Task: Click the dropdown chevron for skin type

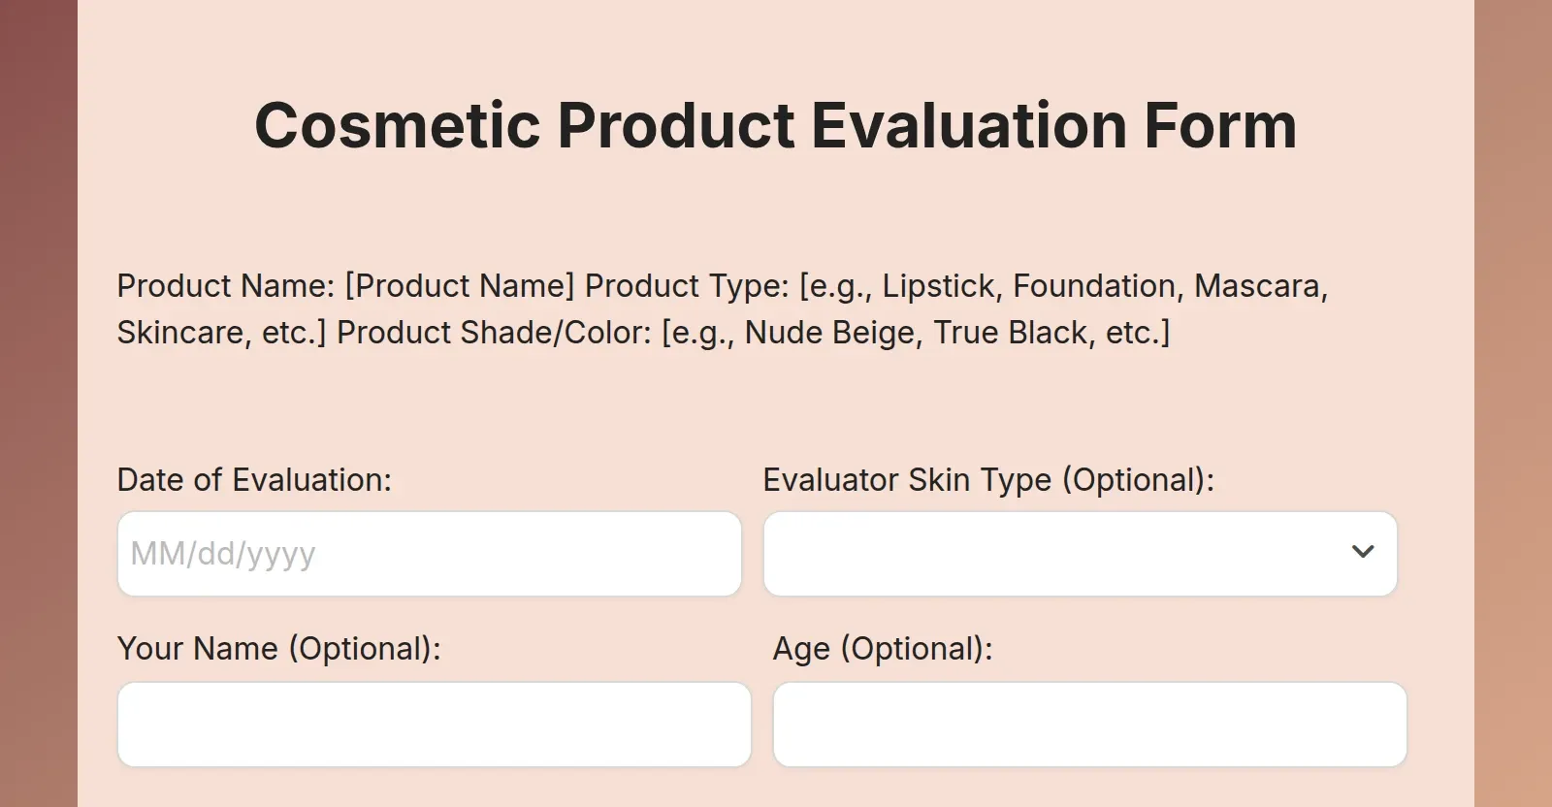Action: click(1364, 553)
